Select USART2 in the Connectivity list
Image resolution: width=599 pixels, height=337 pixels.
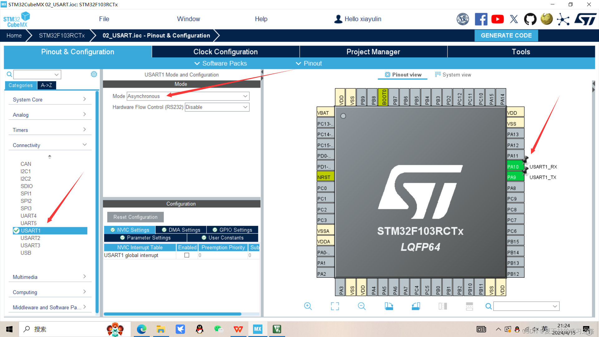tap(30, 238)
